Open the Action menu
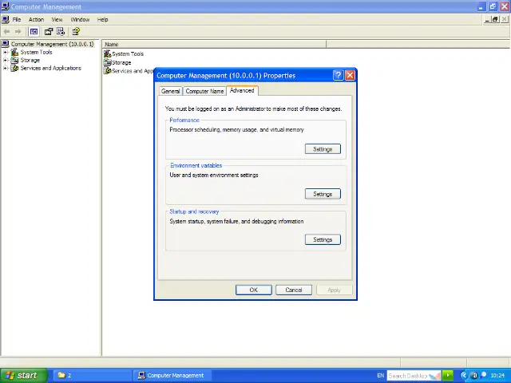 coord(36,19)
